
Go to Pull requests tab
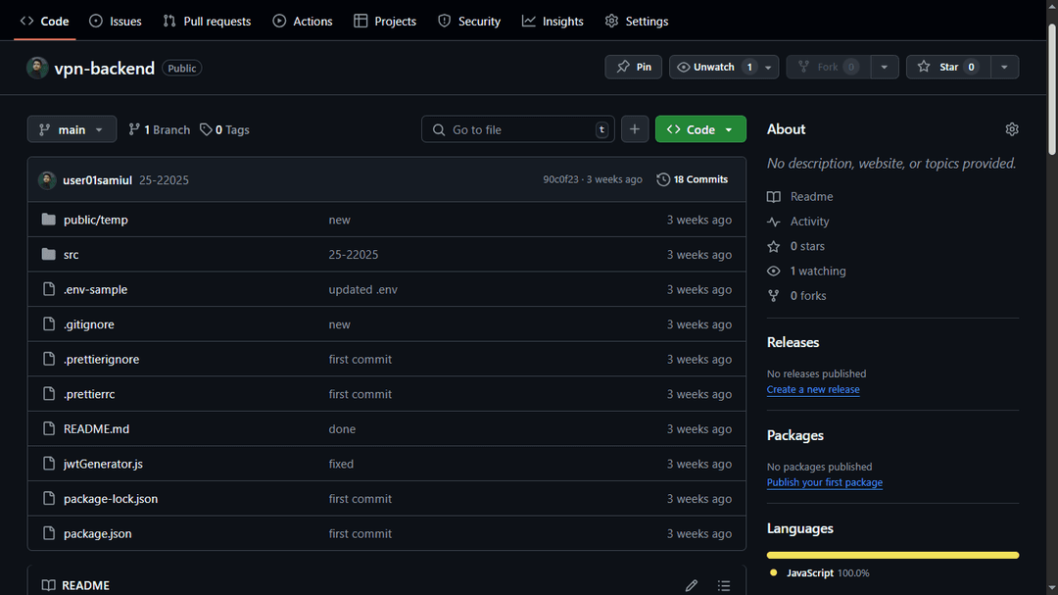(207, 21)
